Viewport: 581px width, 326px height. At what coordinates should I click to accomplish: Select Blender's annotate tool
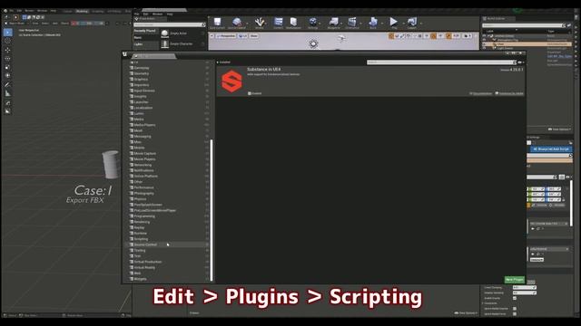(7, 84)
